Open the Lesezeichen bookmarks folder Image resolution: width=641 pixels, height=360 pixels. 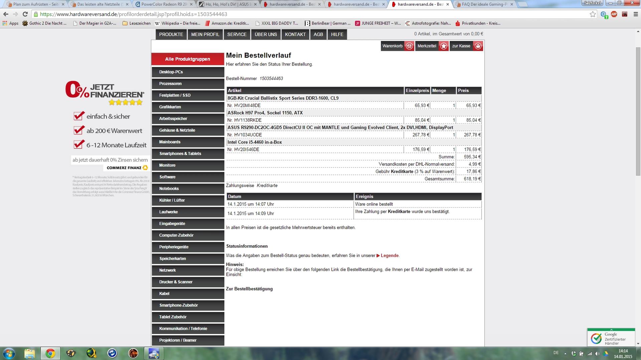(136, 23)
